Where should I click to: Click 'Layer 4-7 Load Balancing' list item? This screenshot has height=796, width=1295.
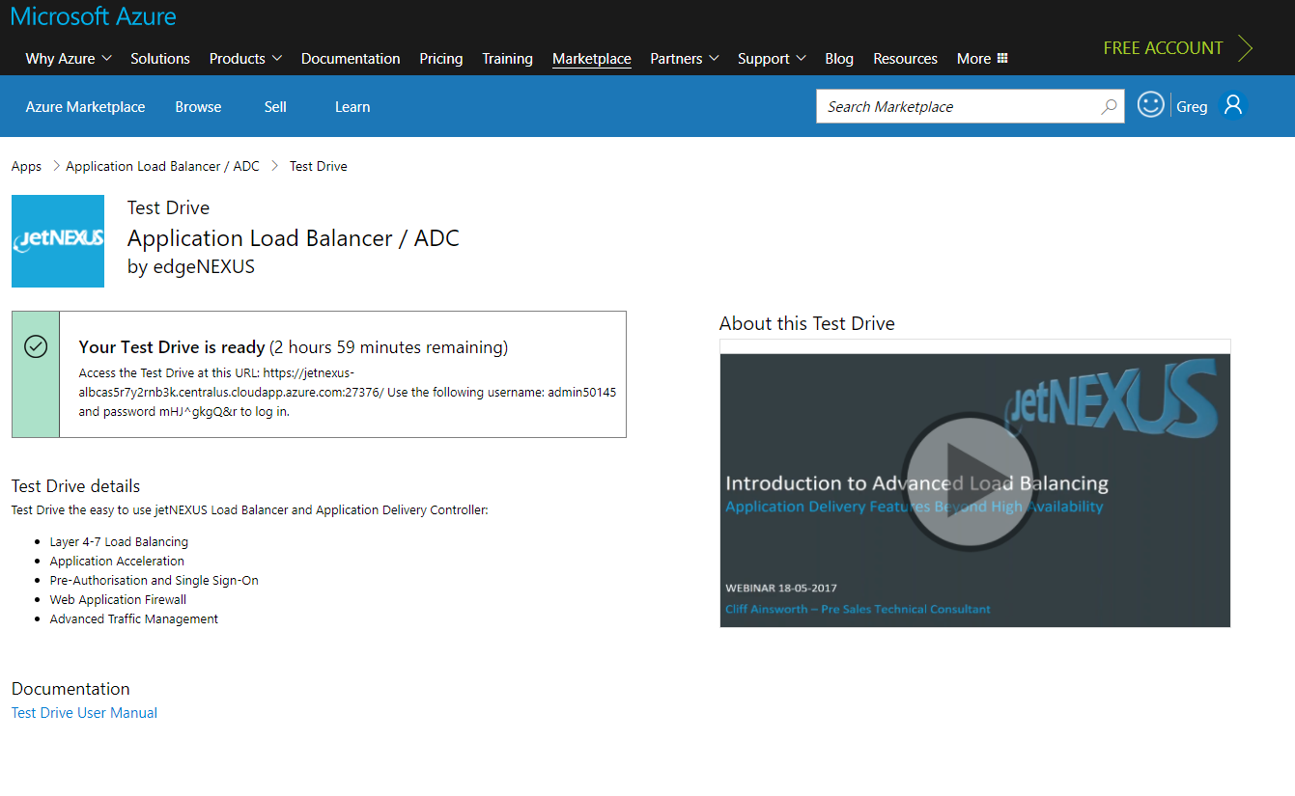pyautogui.click(x=119, y=542)
